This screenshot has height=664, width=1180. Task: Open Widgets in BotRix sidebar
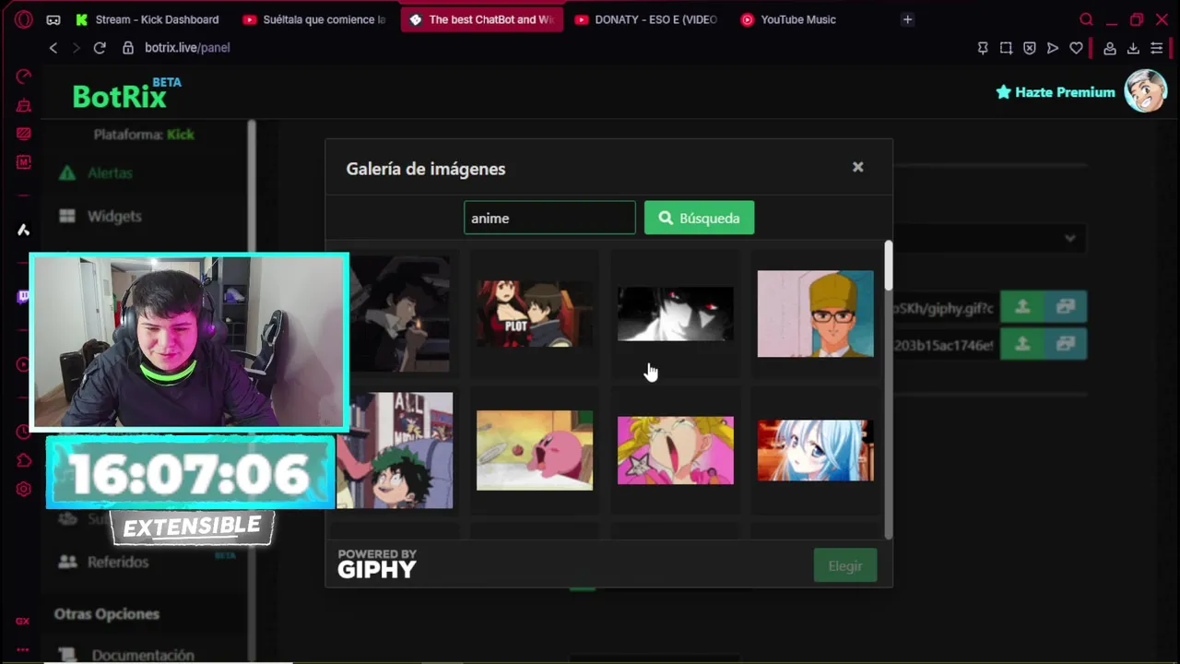click(114, 216)
